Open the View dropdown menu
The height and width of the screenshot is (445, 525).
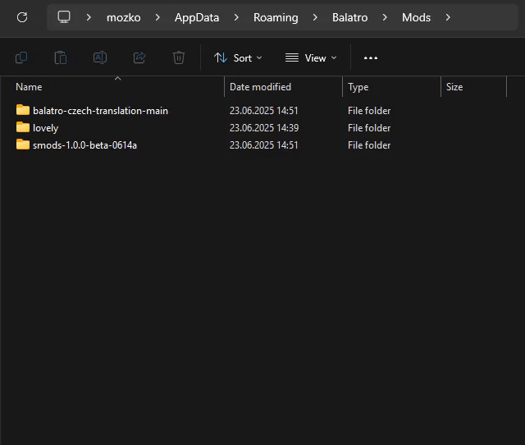pyautogui.click(x=311, y=58)
